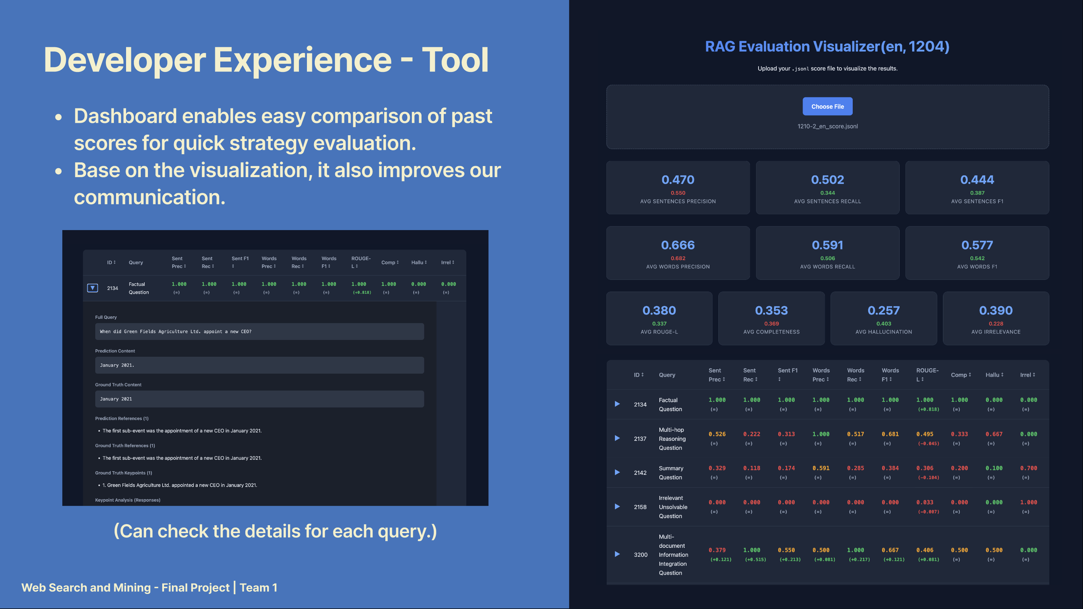Sort right table by Hallu column
1083x609 pixels.
point(994,375)
